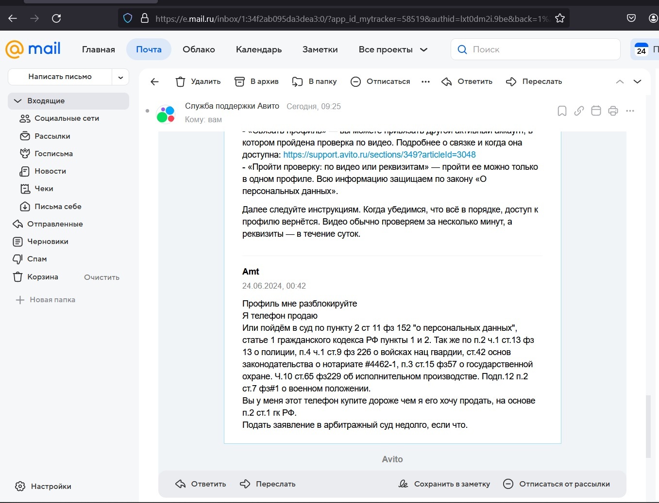Click the Avito sender avatar

coord(166,114)
